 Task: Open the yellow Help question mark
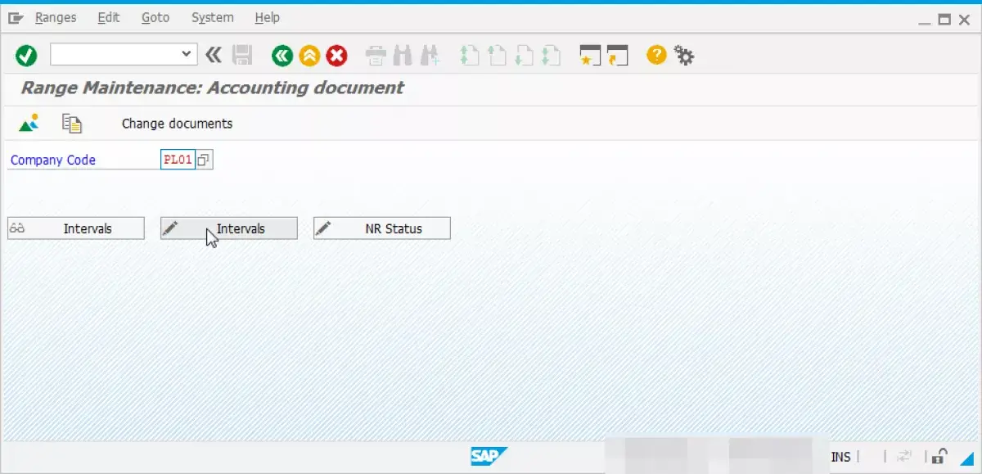tap(656, 55)
